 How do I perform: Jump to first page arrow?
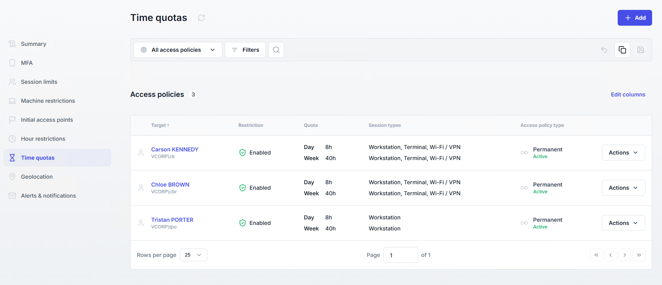tap(596, 255)
